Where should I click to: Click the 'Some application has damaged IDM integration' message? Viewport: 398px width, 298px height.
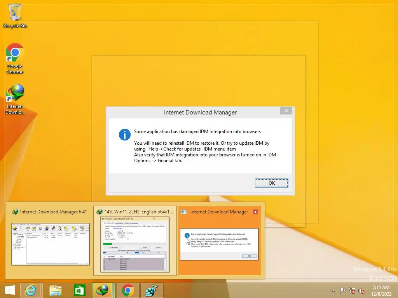pyautogui.click(x=197, y=132)
